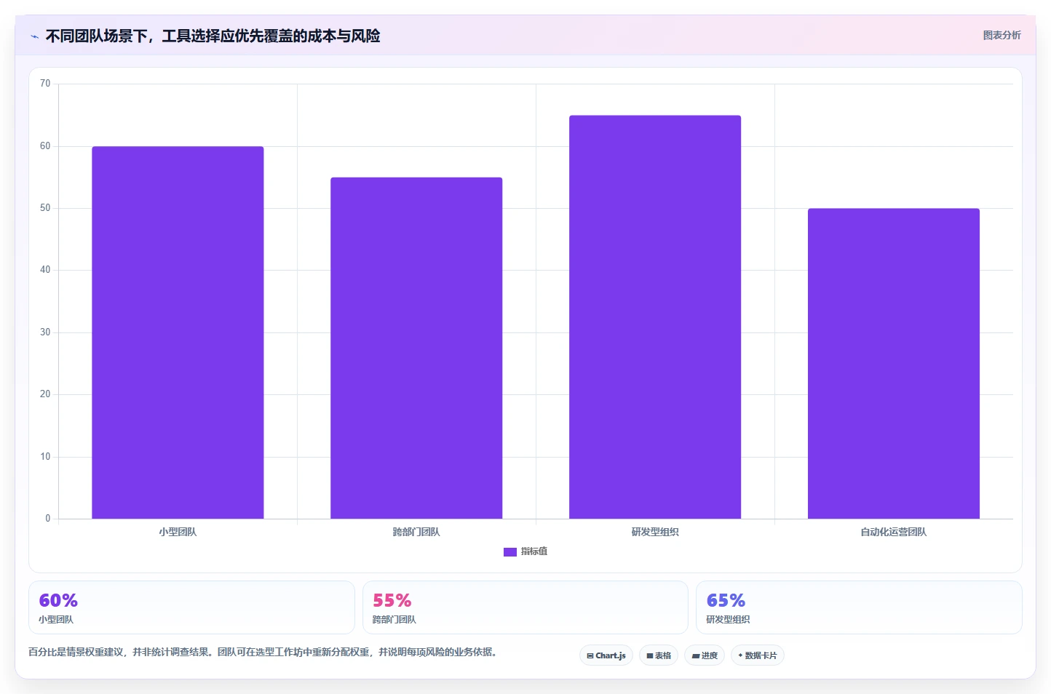Click the 10 y-axis tick label

[45, 457]
